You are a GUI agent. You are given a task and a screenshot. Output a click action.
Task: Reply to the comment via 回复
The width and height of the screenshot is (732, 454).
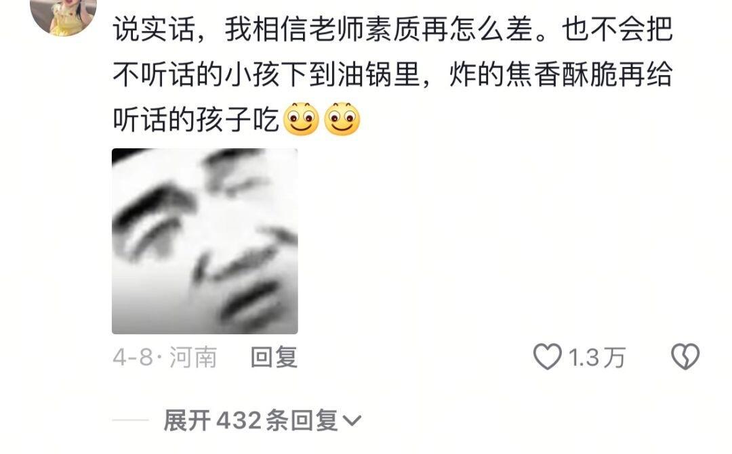click(274, 357)
